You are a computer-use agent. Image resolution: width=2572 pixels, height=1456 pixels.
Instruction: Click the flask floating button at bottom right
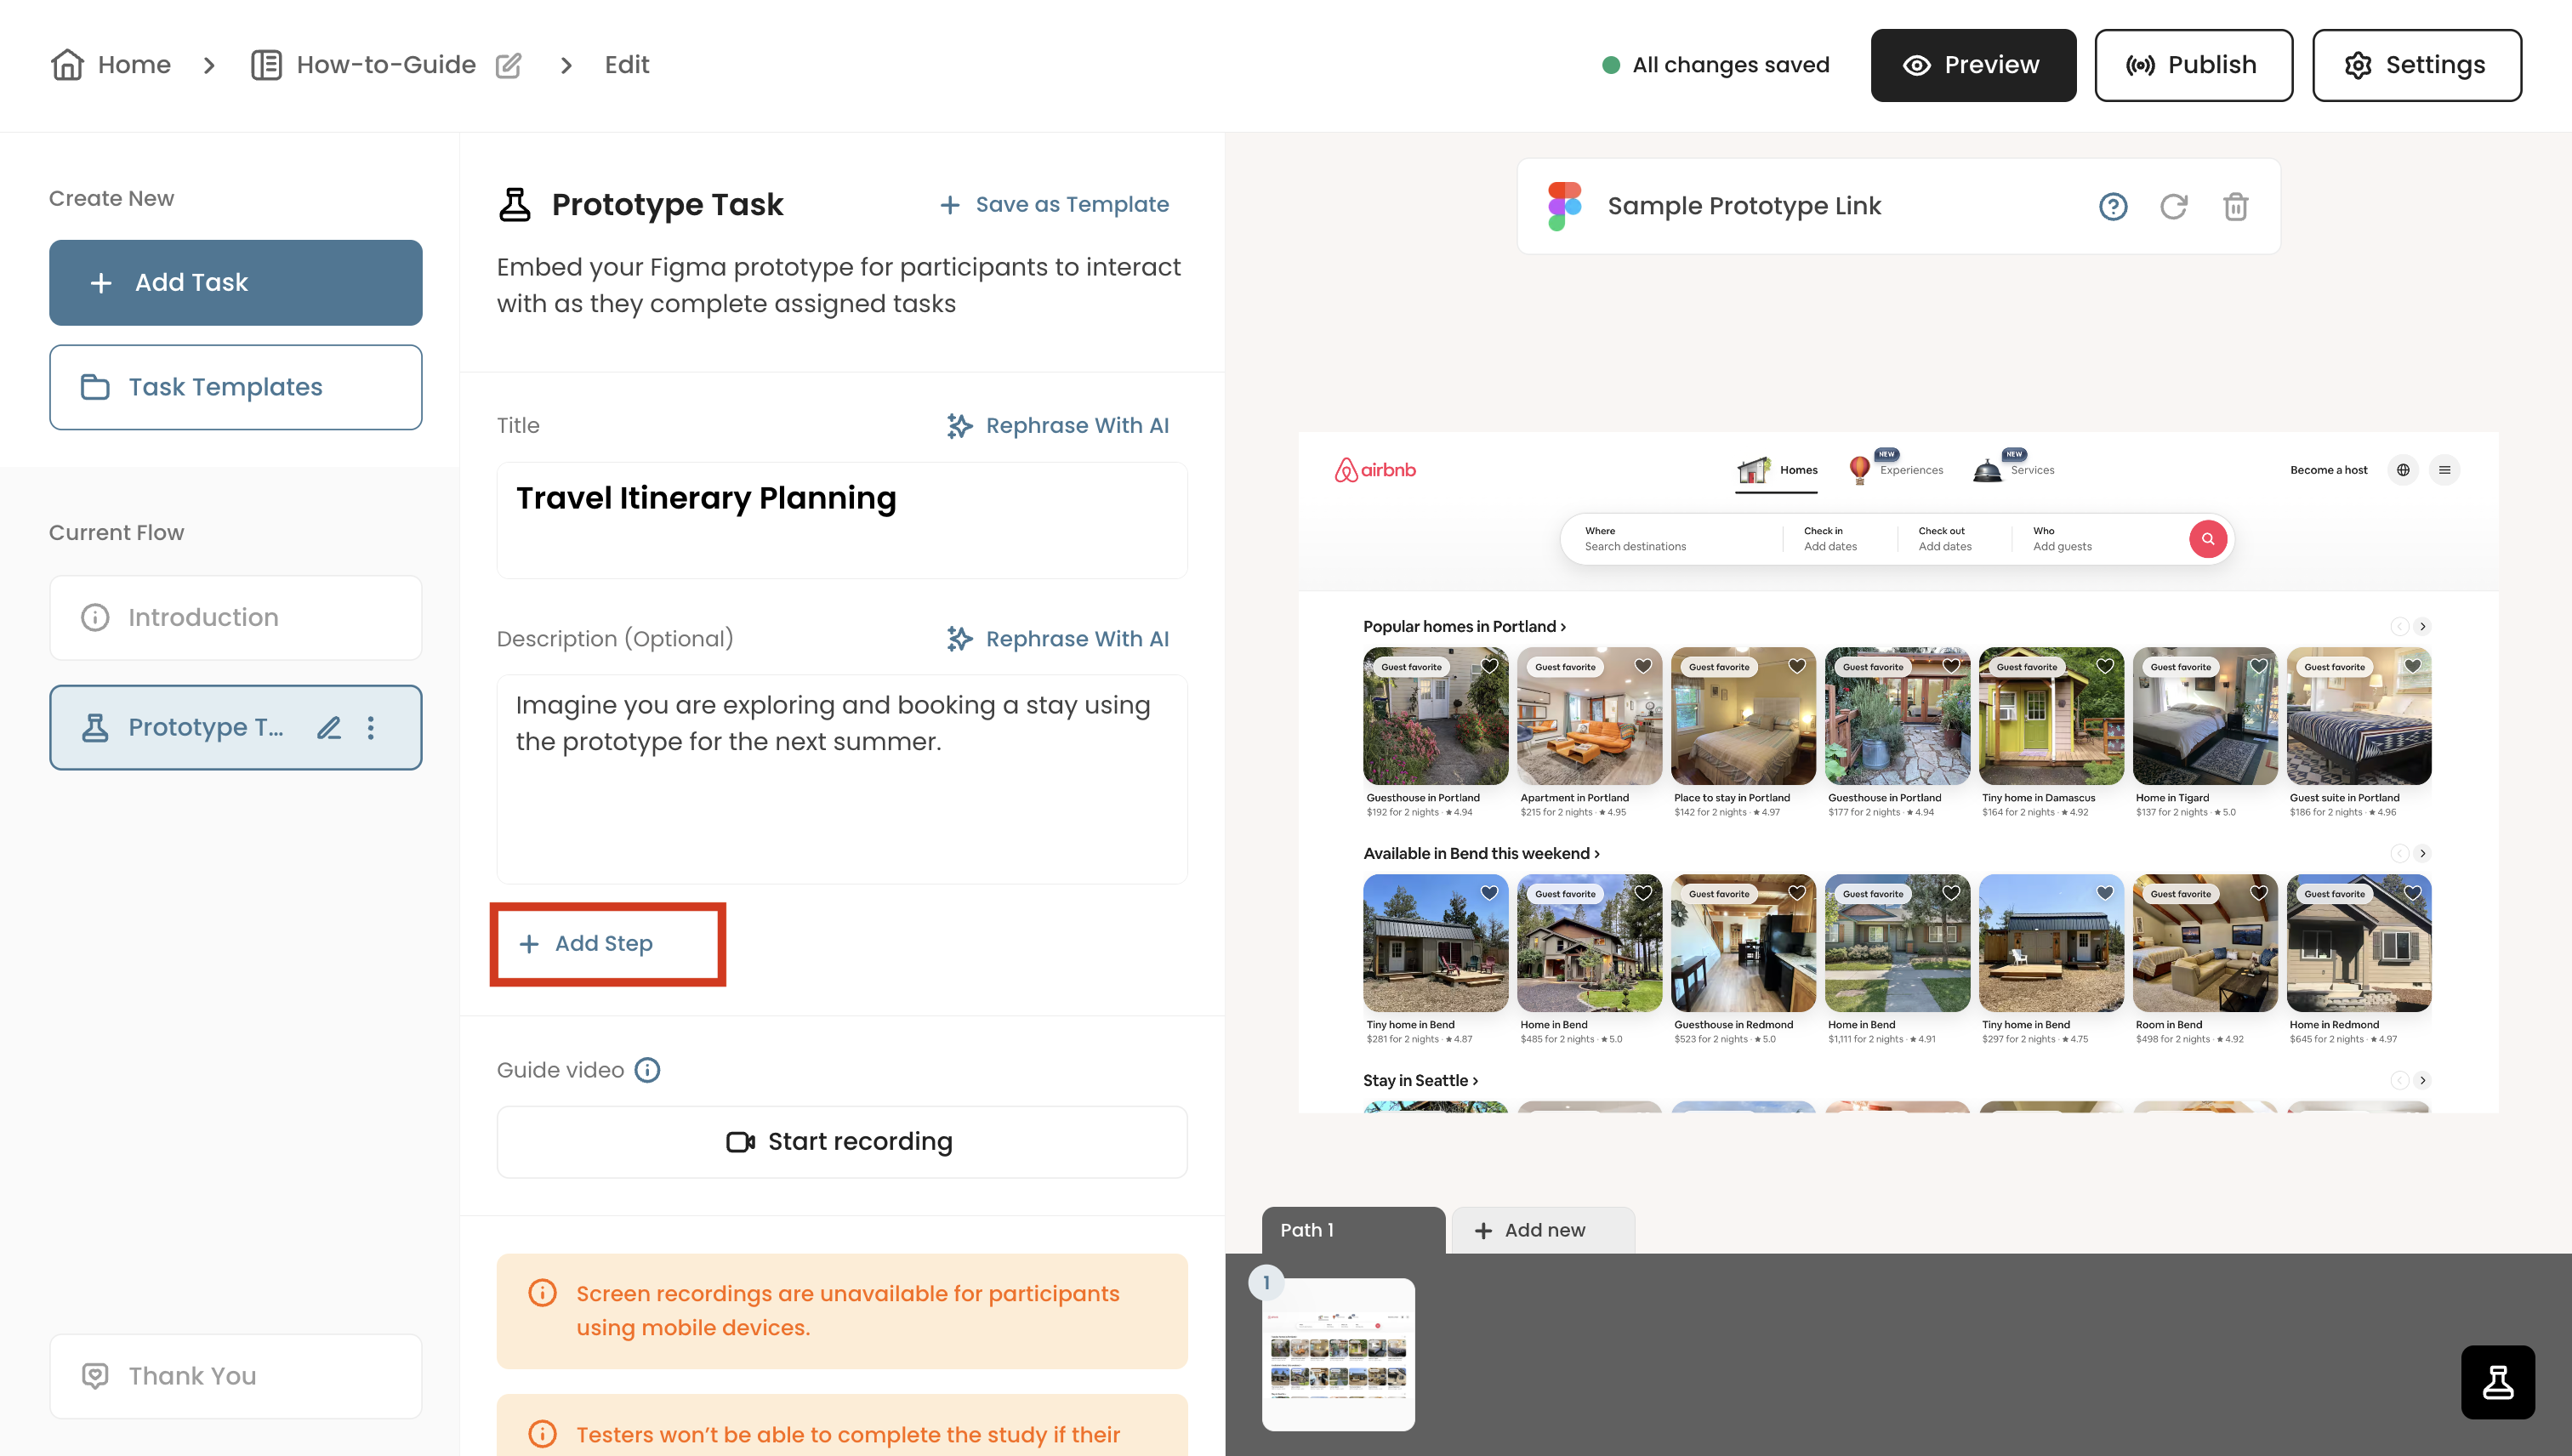tap(2497, 1382)
